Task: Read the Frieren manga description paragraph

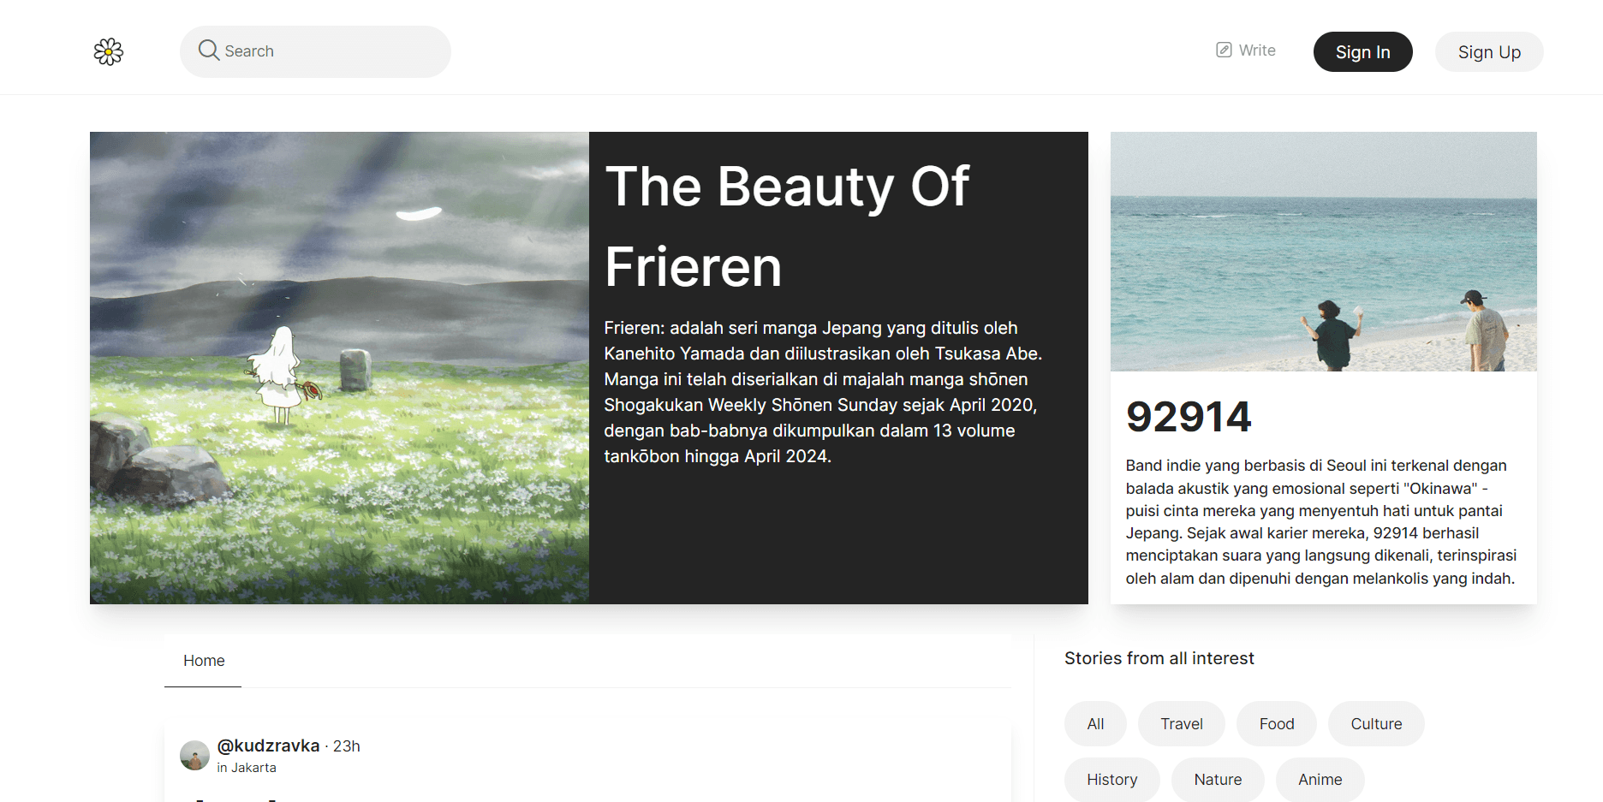Action: tap(823, 392)
